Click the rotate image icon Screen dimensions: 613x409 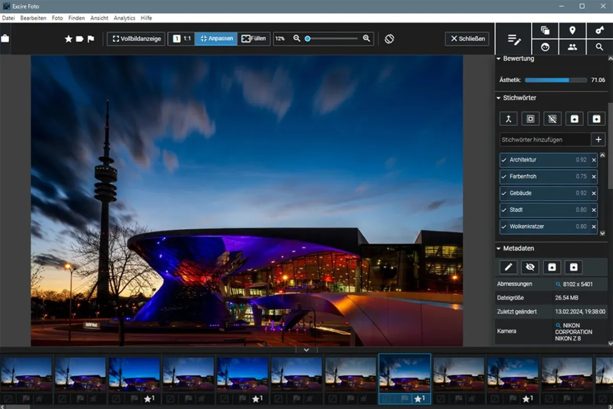(389, 39)
